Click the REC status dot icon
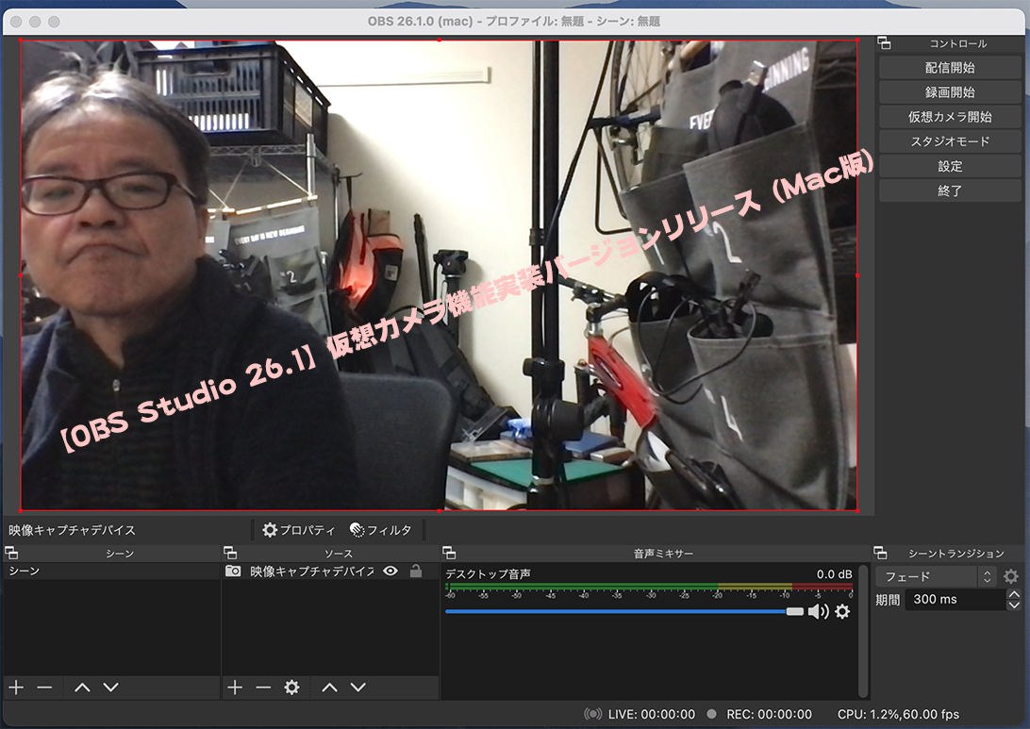 tap(711, 714)
